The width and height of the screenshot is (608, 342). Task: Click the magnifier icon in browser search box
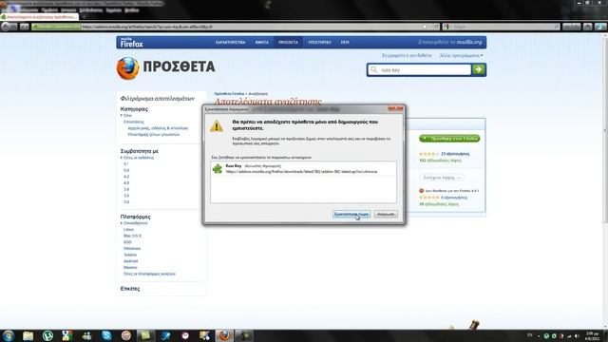point(557,27)
